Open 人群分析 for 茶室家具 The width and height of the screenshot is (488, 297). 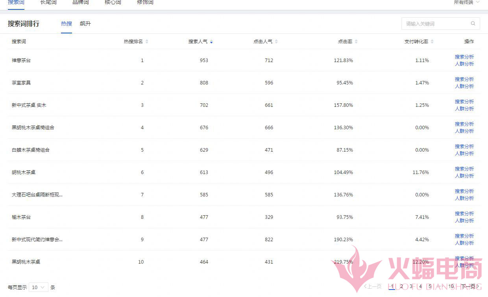coord(464,86)
